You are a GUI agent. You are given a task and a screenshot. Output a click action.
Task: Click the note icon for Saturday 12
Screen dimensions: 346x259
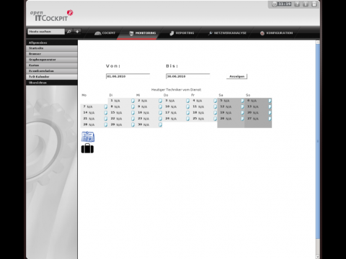(242, 106)
